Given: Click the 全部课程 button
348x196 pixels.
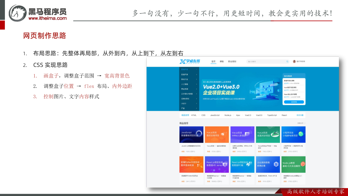Looking at the screenshot, I should (x=294, y=102).
